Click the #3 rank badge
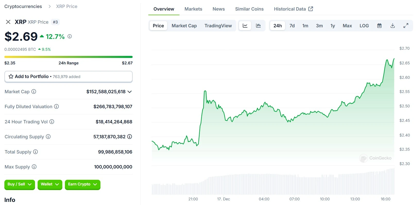Screen dimensions: 419x205 [55, 22]
